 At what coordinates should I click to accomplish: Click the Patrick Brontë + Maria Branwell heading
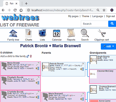point(51,46)
